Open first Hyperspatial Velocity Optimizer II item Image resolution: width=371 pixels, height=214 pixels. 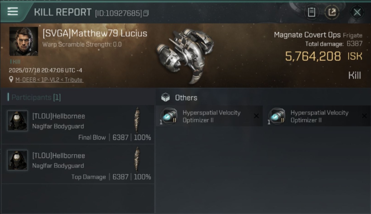click(209, 116)
